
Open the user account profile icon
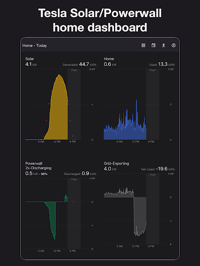pos(173,45)
